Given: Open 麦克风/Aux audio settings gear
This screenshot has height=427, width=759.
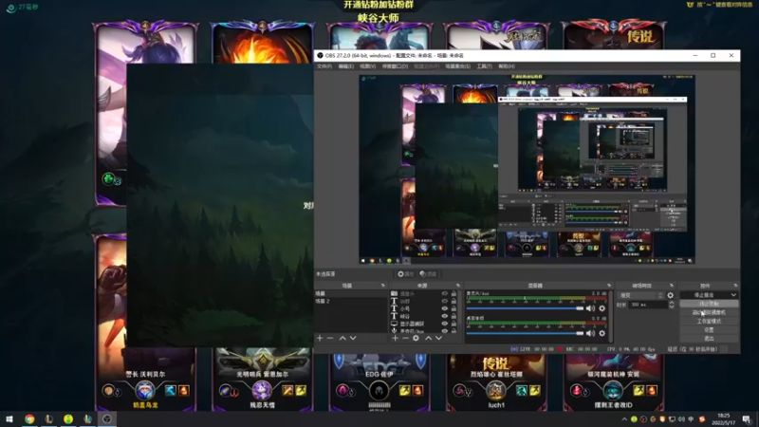Looking at the screenshot, I should coord(602,308).
